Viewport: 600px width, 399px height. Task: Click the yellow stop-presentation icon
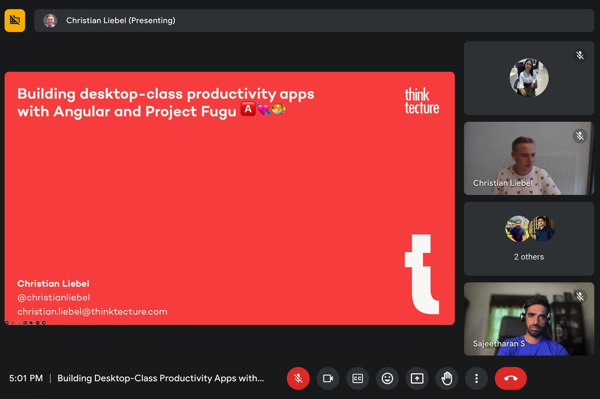[15, 20]
